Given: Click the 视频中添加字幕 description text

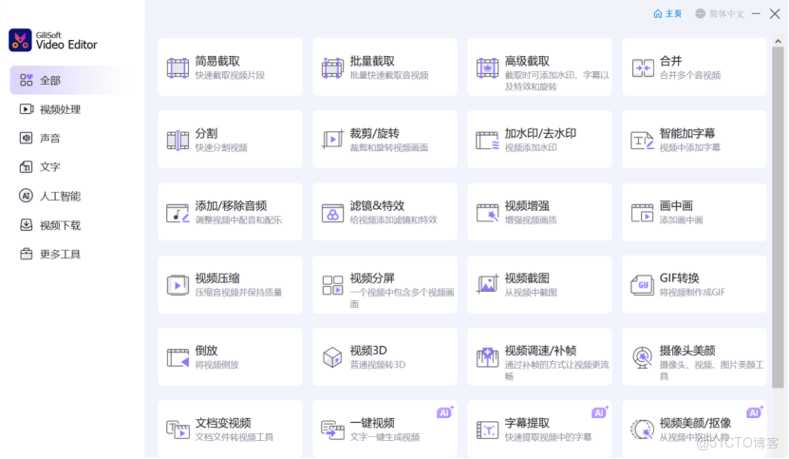Looking at the screenshot, I should [690, 147].
